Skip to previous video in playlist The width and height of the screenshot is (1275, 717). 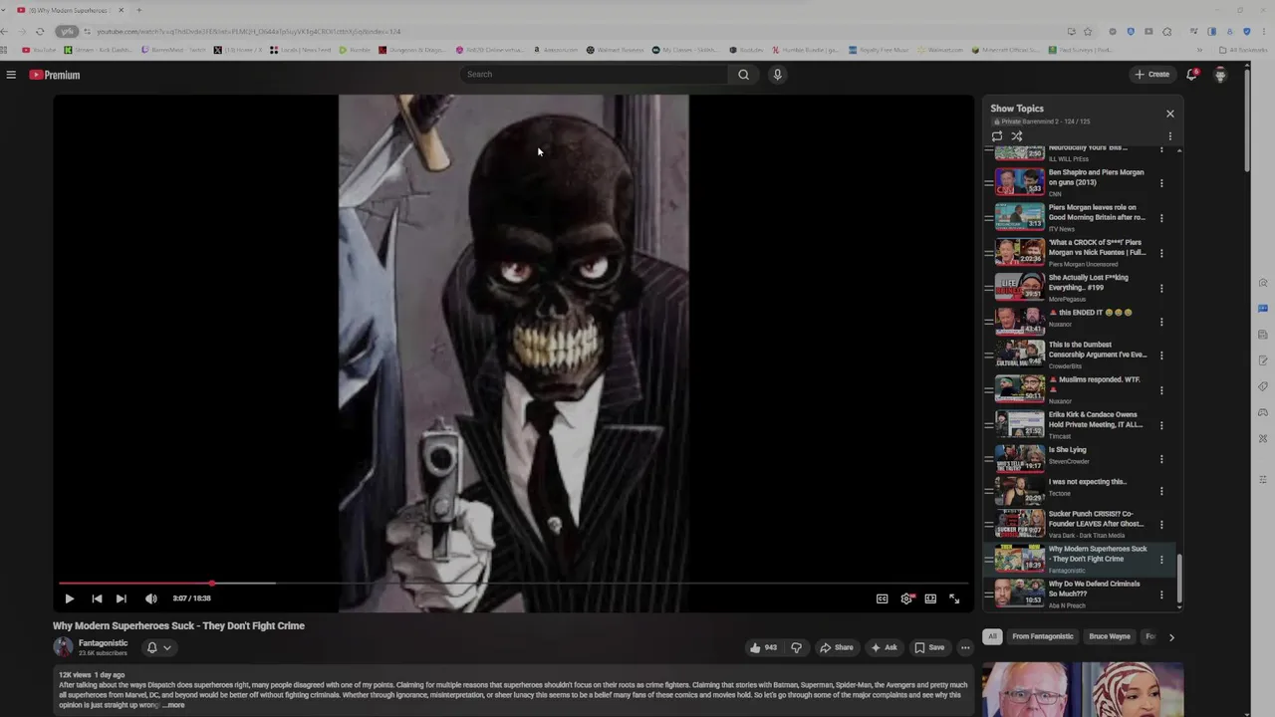click(97, 598)
